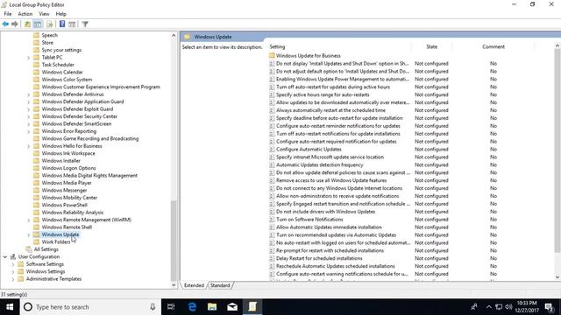Open the View menu
Image resolution: width=561 pixels, height=315 pixels.
coord(44,14)
